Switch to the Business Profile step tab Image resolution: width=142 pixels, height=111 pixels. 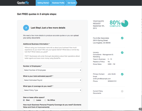[x=58, y=3]
